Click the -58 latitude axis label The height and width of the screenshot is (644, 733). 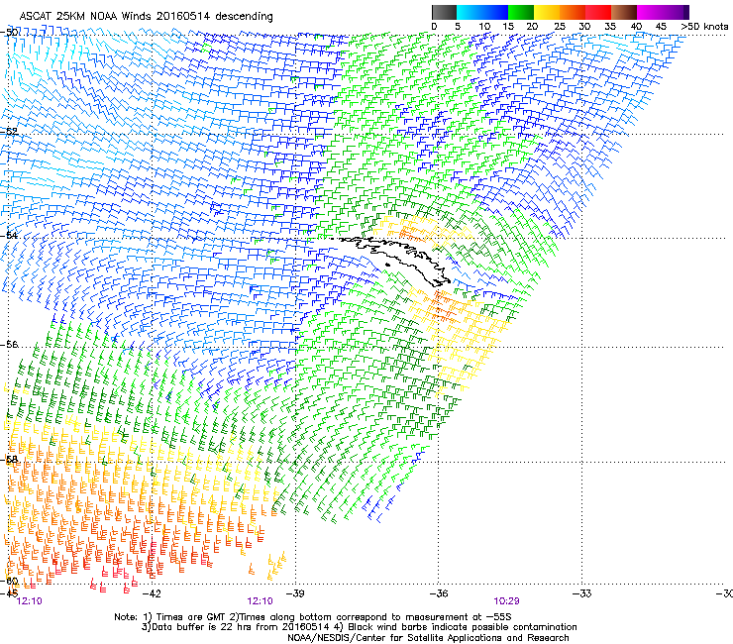9,460
